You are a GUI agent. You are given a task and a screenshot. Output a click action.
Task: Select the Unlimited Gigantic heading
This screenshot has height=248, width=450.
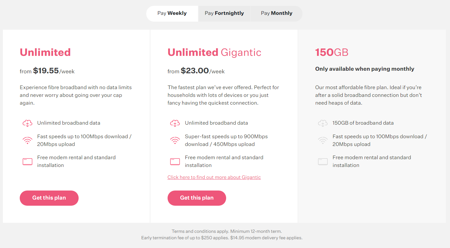tap(214, 52)
